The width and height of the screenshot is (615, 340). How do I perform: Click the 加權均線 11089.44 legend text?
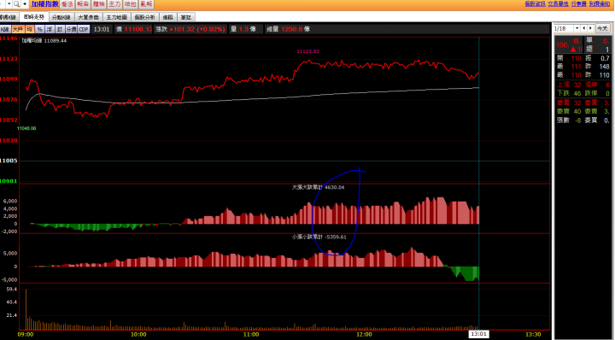[x=44, y=40]
